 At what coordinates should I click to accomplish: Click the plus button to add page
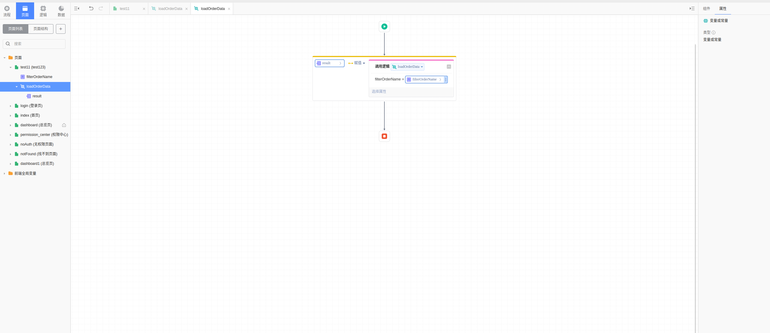61,29
